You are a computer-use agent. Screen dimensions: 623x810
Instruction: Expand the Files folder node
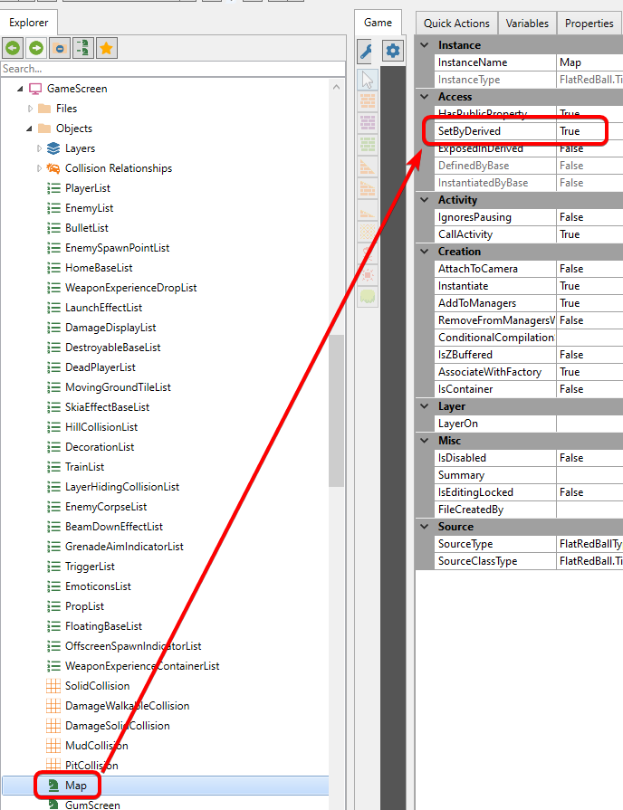(31, 109)
